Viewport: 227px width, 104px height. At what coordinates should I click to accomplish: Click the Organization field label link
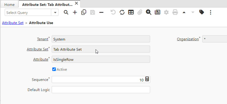pyautogui.click(x=188, y=39)
